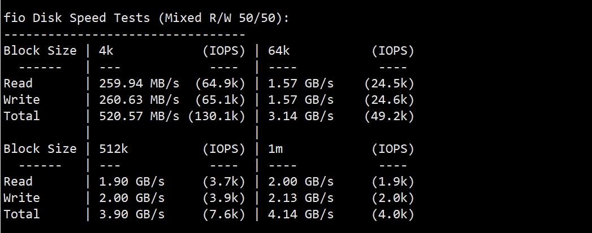Click the 512k block size column header
Image resolution: width=592 pixels, height=233 pixels.
tap(114, 149)
